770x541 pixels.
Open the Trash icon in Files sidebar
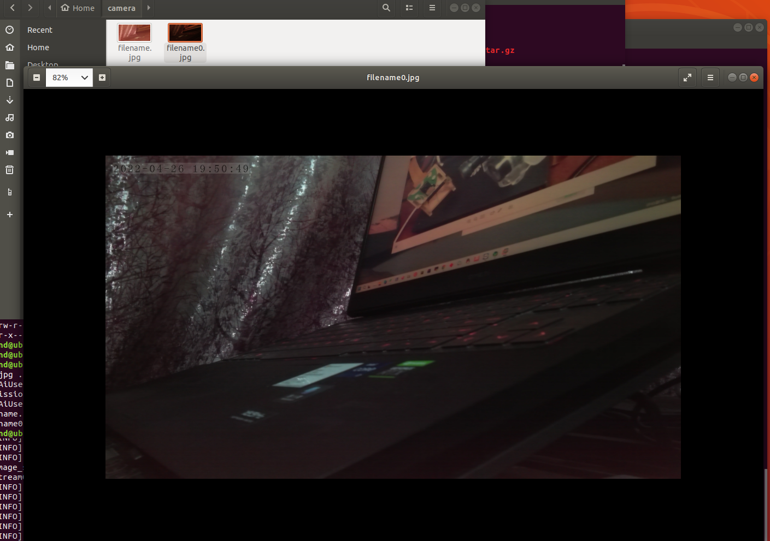coord(10,170)
